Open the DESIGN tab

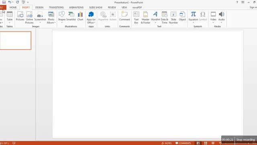39,7
